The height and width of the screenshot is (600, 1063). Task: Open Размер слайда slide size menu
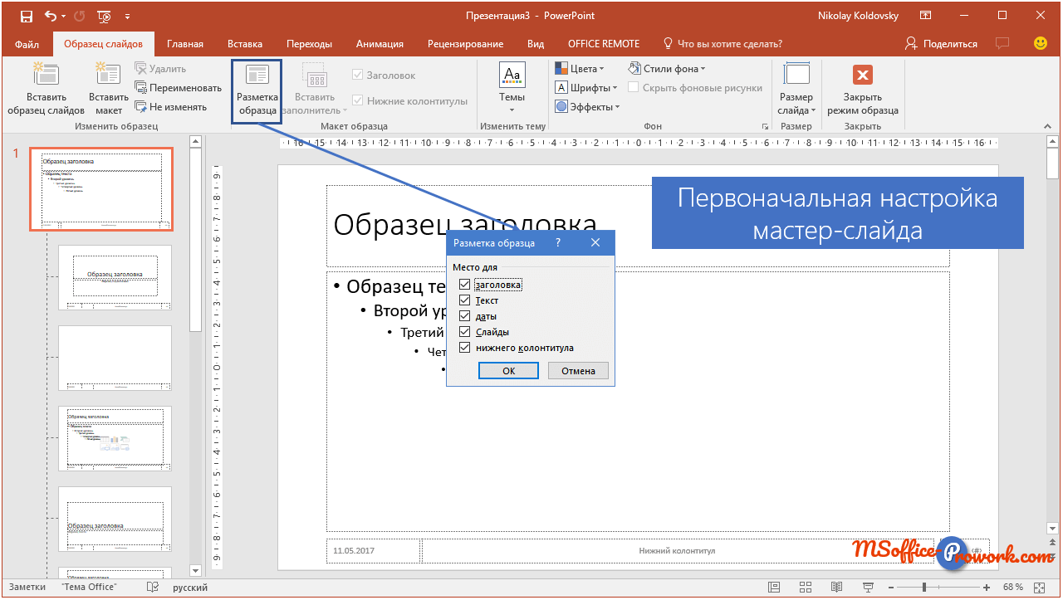[x=796, y=88]
